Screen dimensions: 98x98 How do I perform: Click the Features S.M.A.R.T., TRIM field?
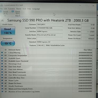tap(66, 46)
